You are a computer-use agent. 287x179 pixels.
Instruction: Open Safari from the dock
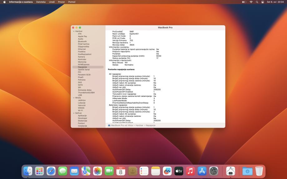(x=51, y=171)
